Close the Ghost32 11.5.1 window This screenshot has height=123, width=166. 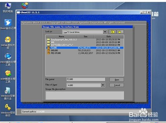(149, 12)
